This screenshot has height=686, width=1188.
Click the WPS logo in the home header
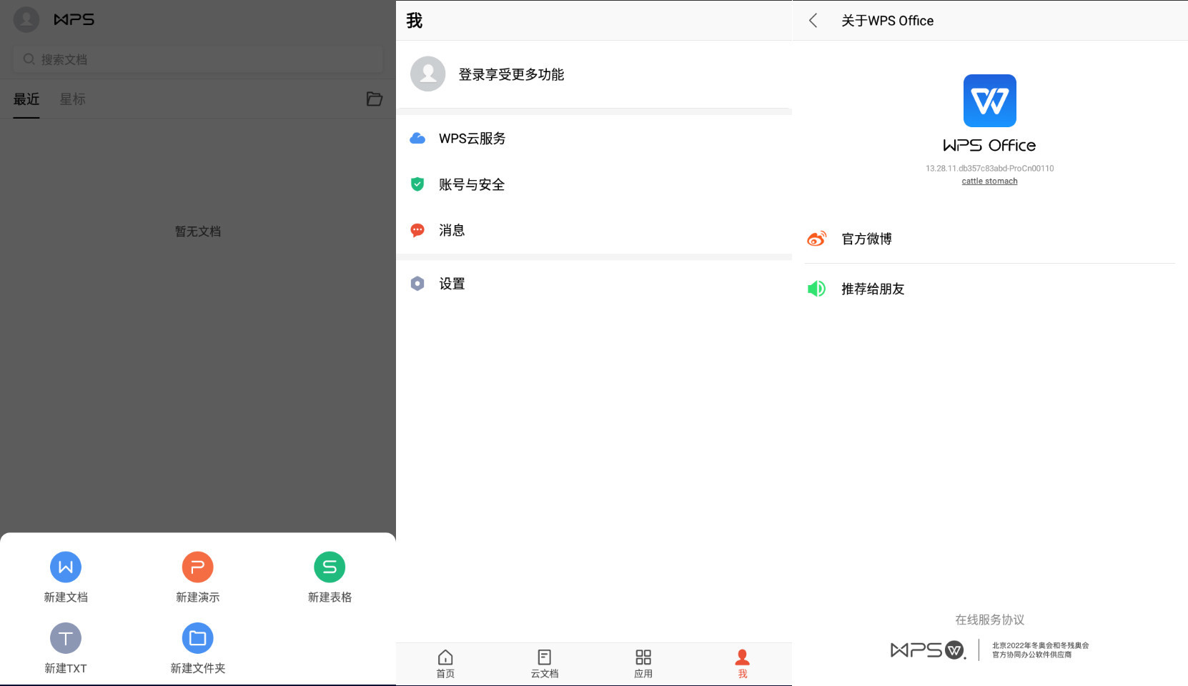tap(74, 19)
